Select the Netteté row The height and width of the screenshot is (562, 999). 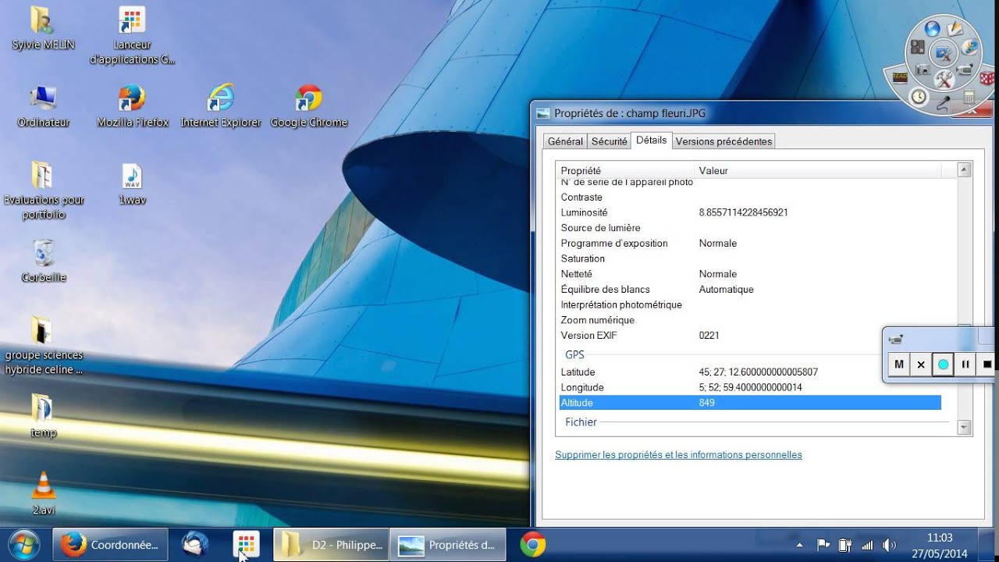coord(750,274)
